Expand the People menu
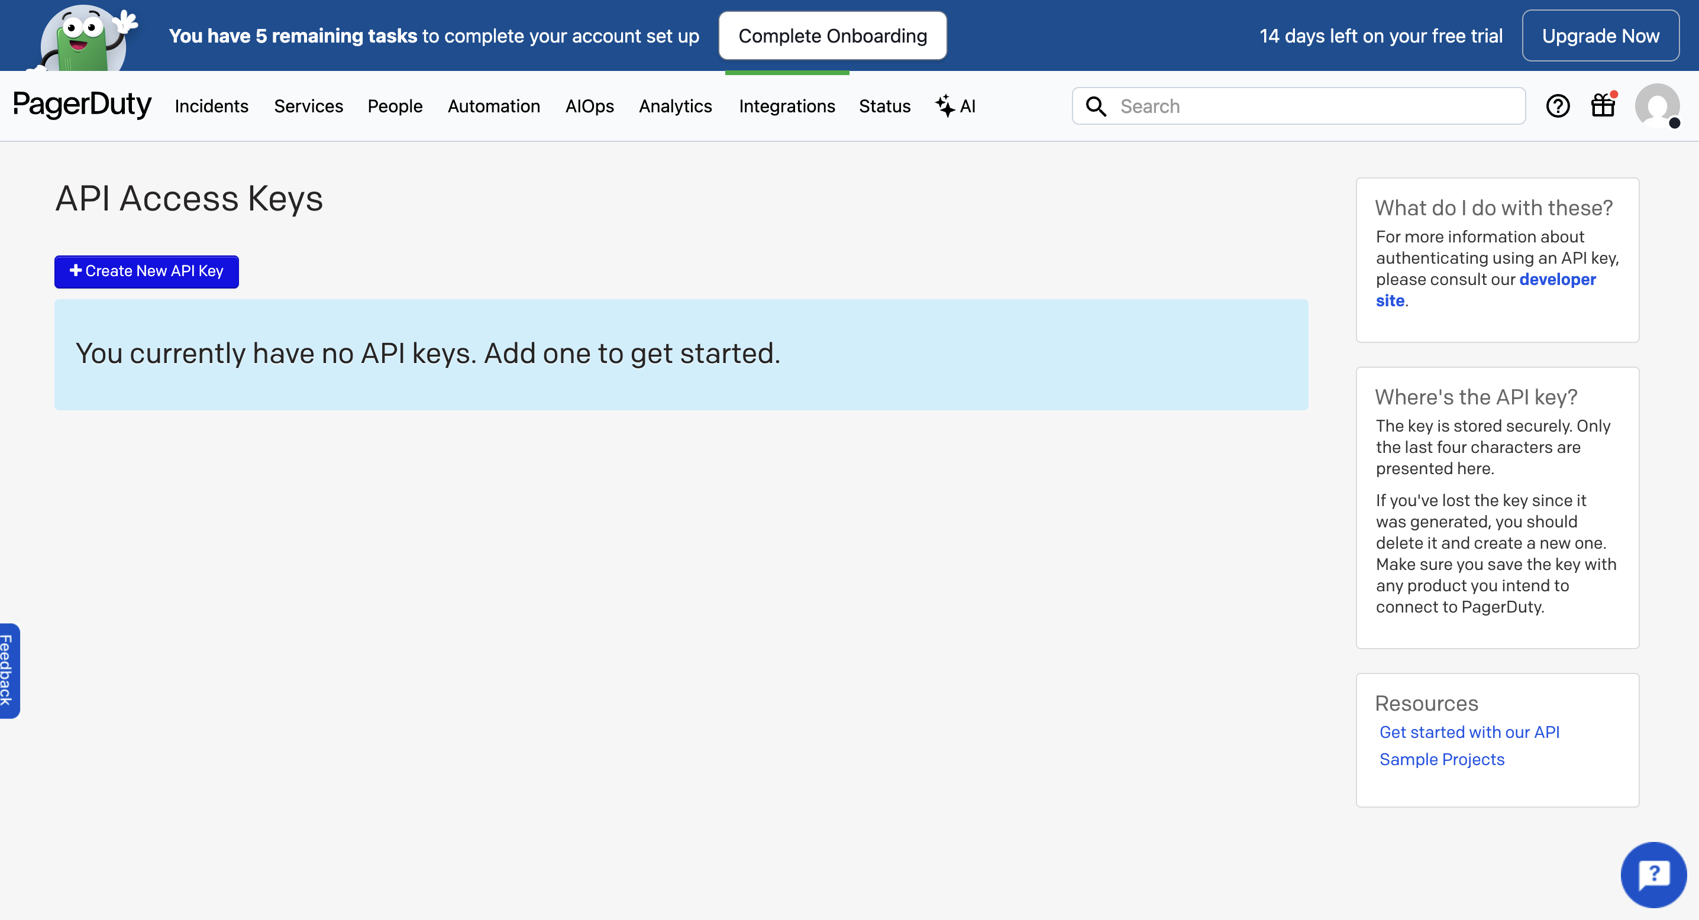 395,106
